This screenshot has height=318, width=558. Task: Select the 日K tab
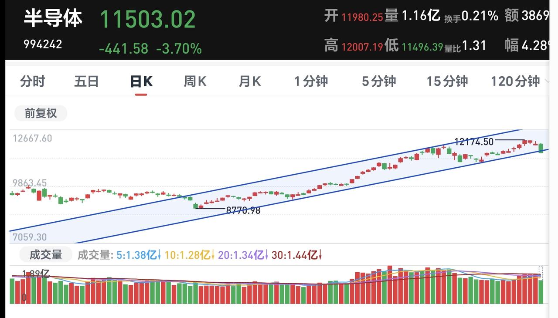(141, 81)
